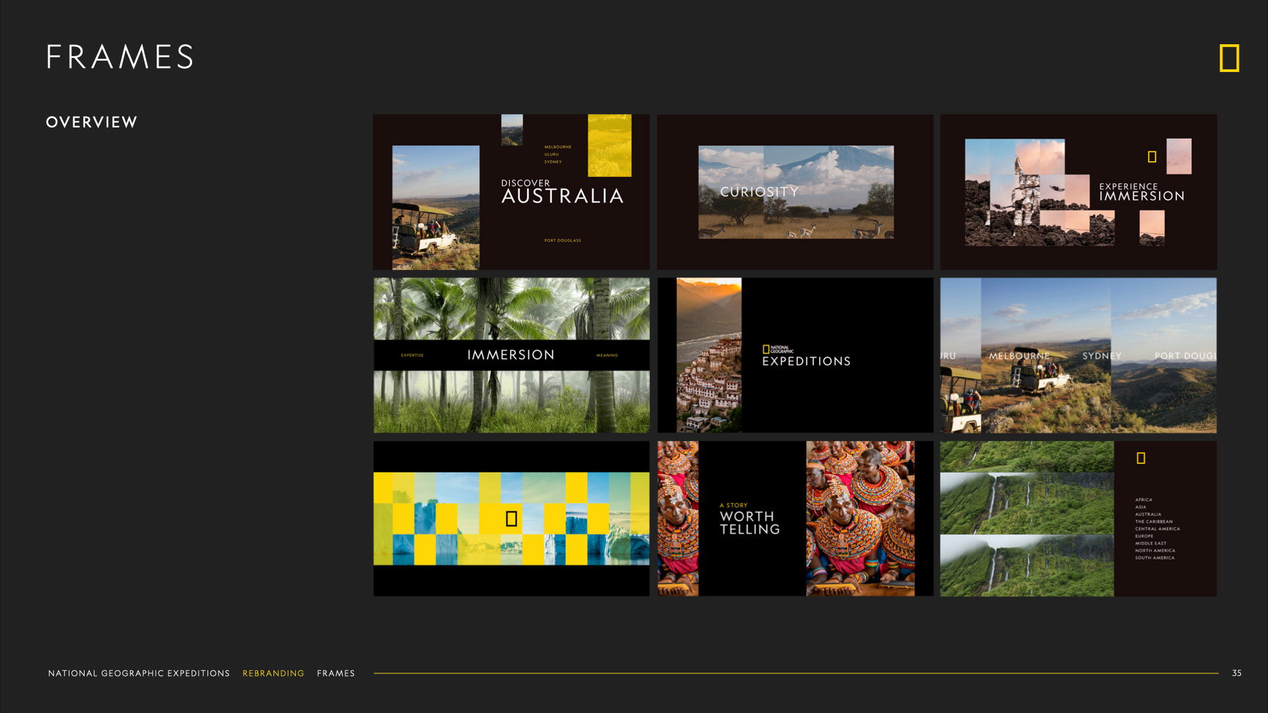This screenshot has width=1268, height=713.
Task: Click yellow frame icon in checkered glacier frame
Action: point(511,519)
